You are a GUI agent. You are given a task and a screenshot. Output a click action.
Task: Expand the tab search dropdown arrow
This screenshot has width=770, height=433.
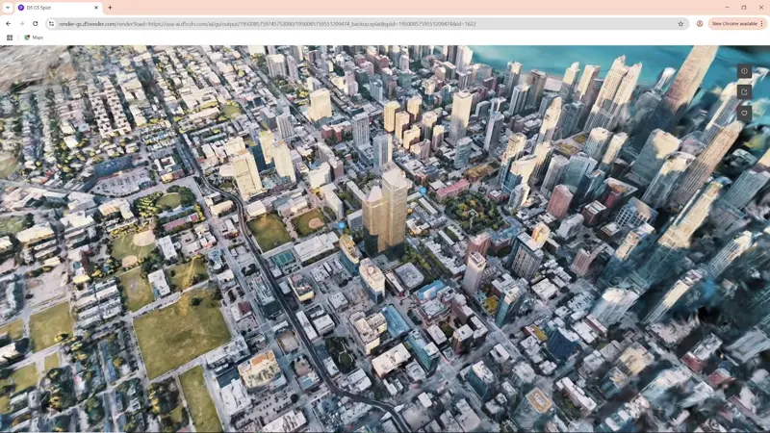(8, 8)
